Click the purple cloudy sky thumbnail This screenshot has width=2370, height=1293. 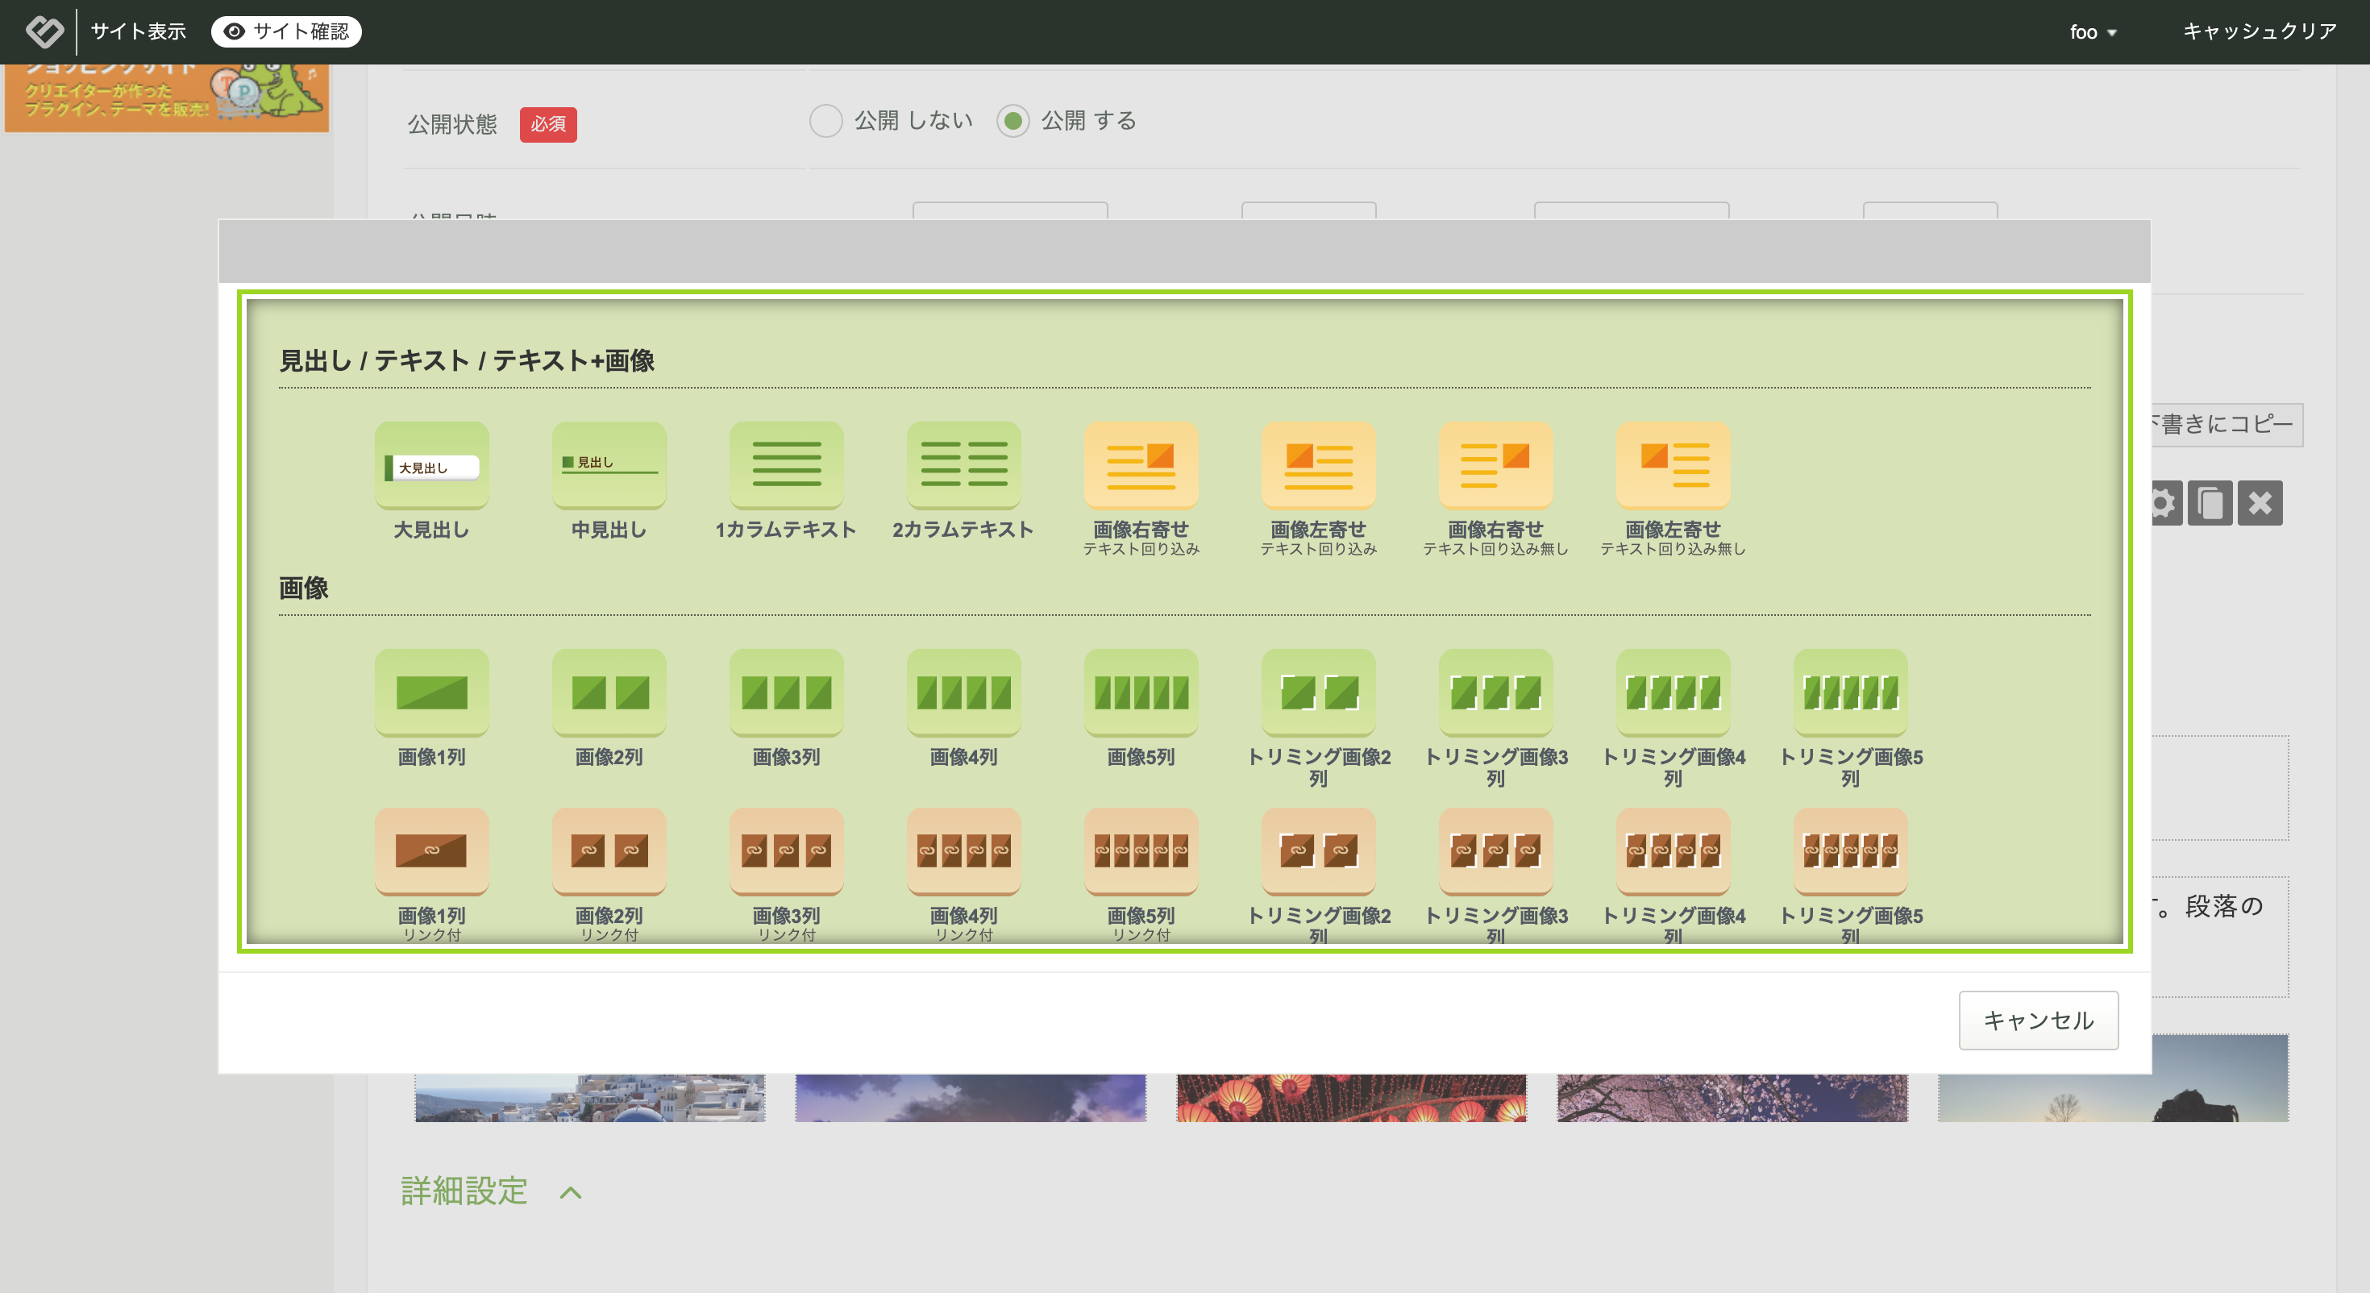pyautogui.click(x=971, y=1097)
